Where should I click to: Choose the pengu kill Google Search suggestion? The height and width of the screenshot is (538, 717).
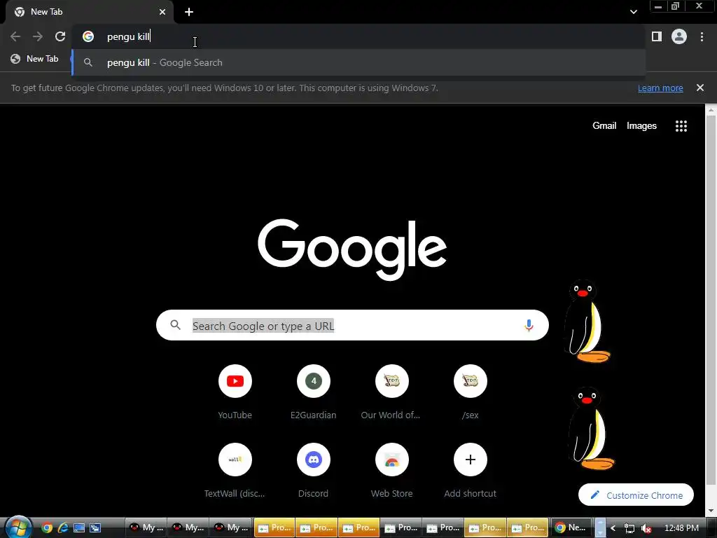(359, 62)
